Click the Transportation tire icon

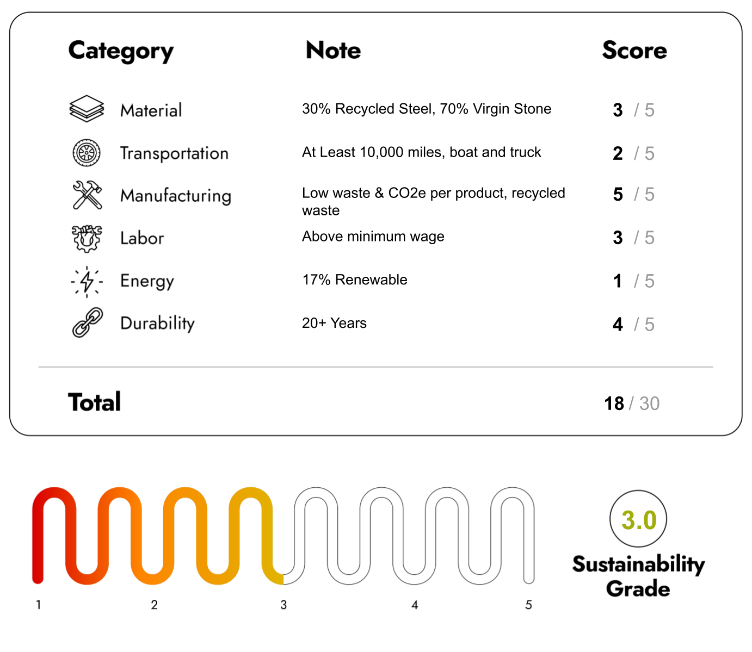tap(87, 153)
